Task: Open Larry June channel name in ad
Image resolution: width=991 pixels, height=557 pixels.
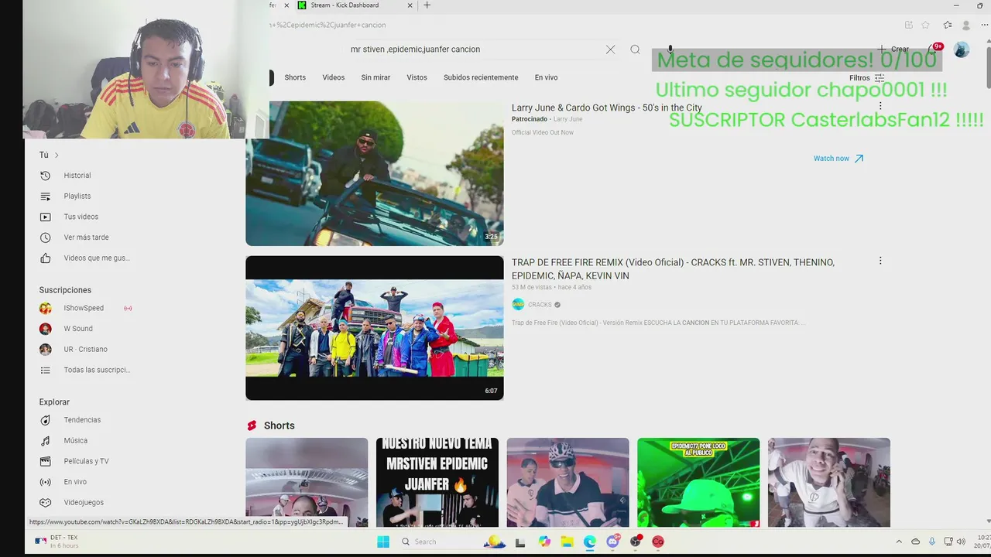Action: click(568, 119)
